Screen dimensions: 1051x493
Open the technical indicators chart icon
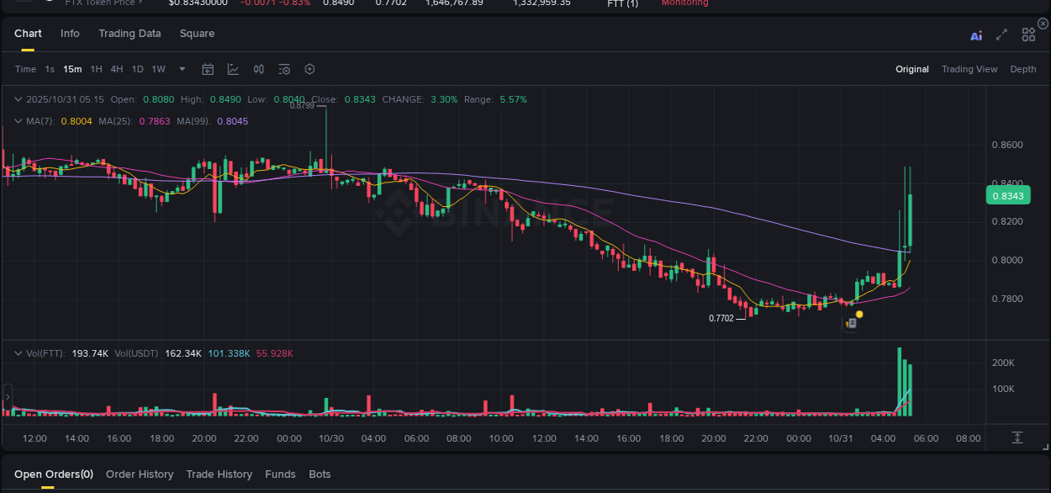point(233,69)
